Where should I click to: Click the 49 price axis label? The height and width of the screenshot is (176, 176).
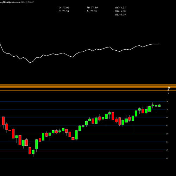click(x=167, y=150)
